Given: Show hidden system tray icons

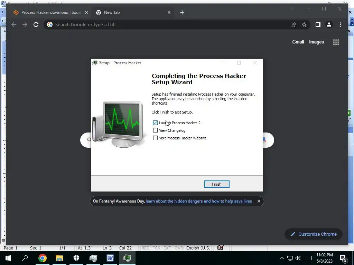Looking at the screenshot, I should point(281,258).
